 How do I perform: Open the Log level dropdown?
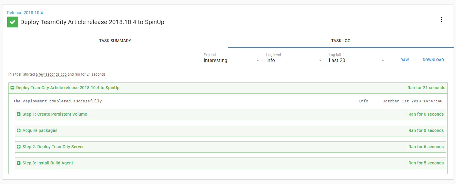point(295,61)
